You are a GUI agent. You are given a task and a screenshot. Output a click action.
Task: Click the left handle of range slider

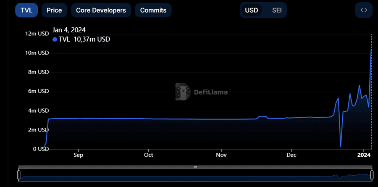19,174
